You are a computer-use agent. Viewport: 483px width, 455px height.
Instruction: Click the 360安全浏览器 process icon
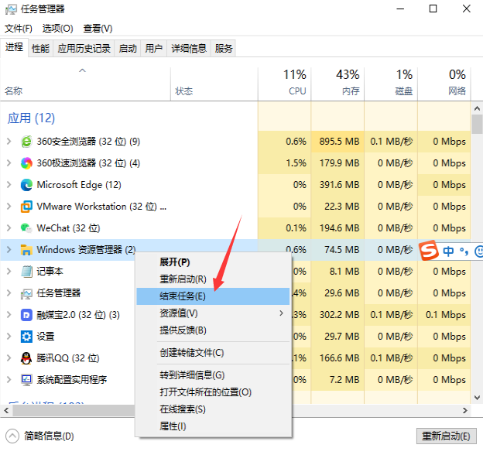click(x=26, y=142)
